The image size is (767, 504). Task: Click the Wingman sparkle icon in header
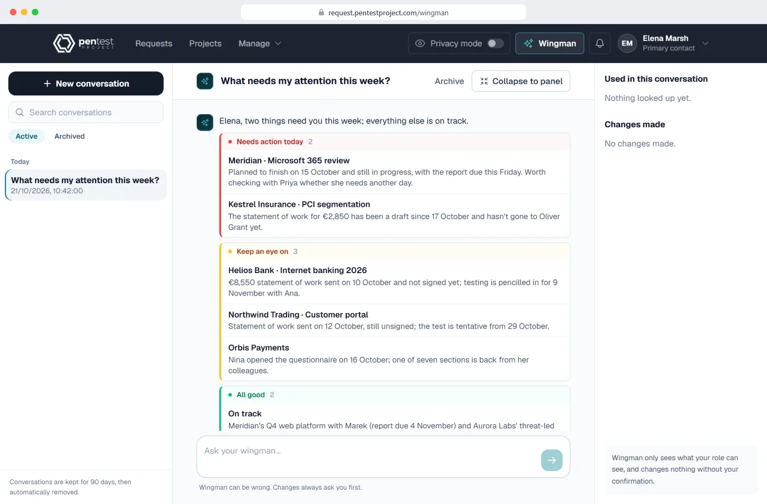click(528, 43)
